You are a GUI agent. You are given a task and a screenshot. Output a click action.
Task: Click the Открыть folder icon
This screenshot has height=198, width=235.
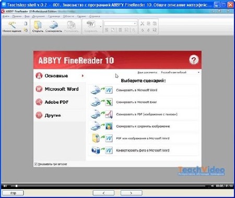38,25
